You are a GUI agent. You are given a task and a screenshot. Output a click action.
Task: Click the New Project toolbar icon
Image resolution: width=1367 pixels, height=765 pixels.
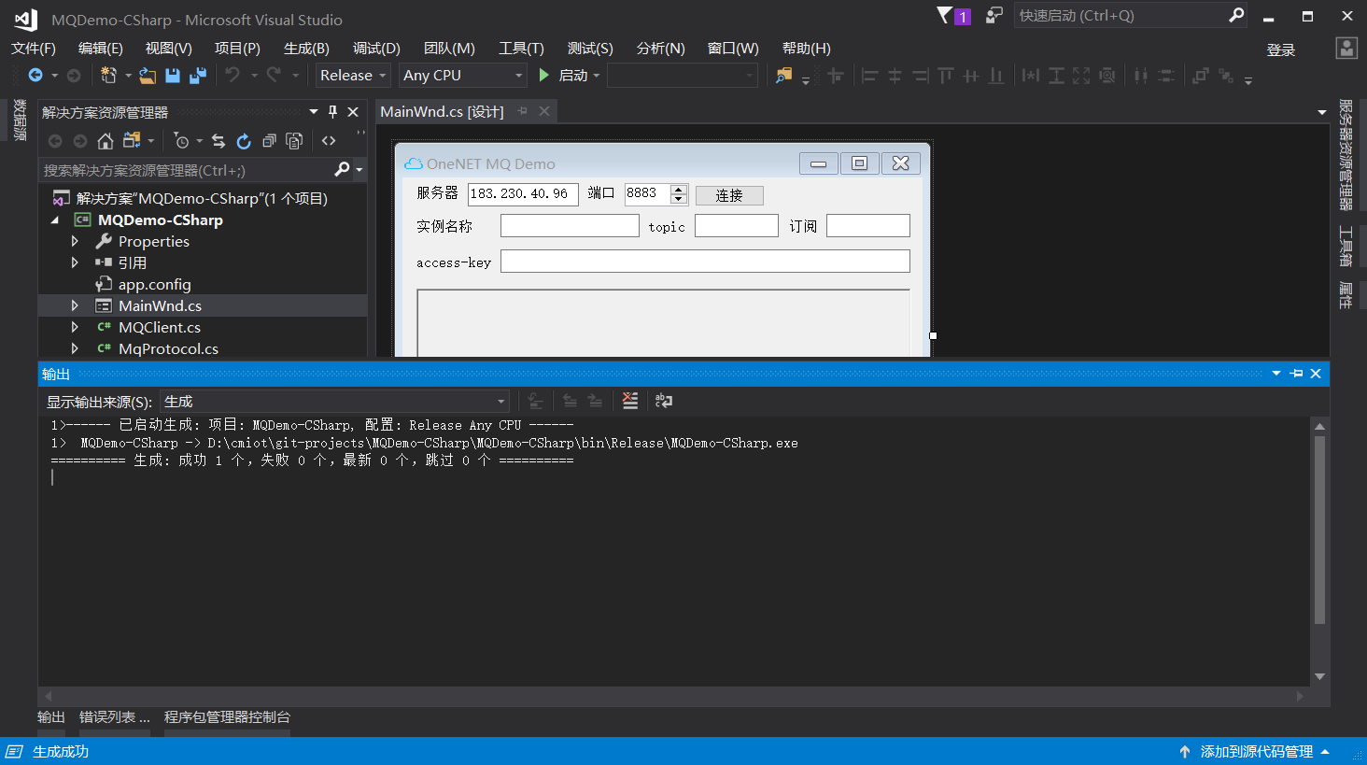(108, 76)
